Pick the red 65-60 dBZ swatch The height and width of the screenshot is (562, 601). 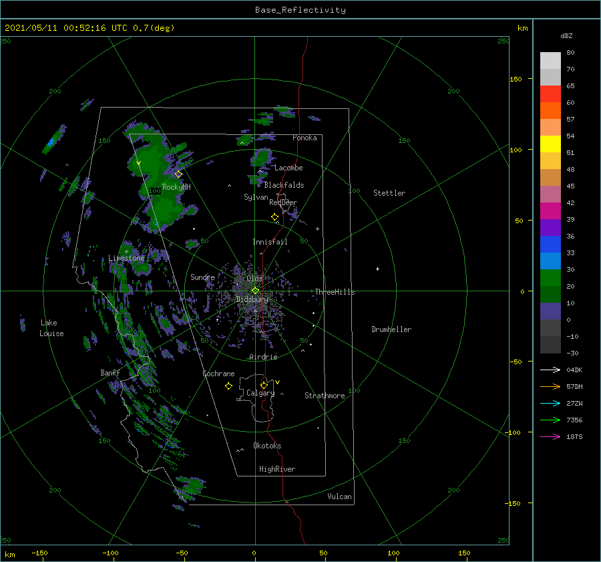click(x=550, y=94)
